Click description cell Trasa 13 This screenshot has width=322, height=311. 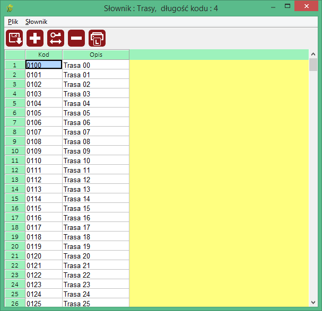(96, 189)
